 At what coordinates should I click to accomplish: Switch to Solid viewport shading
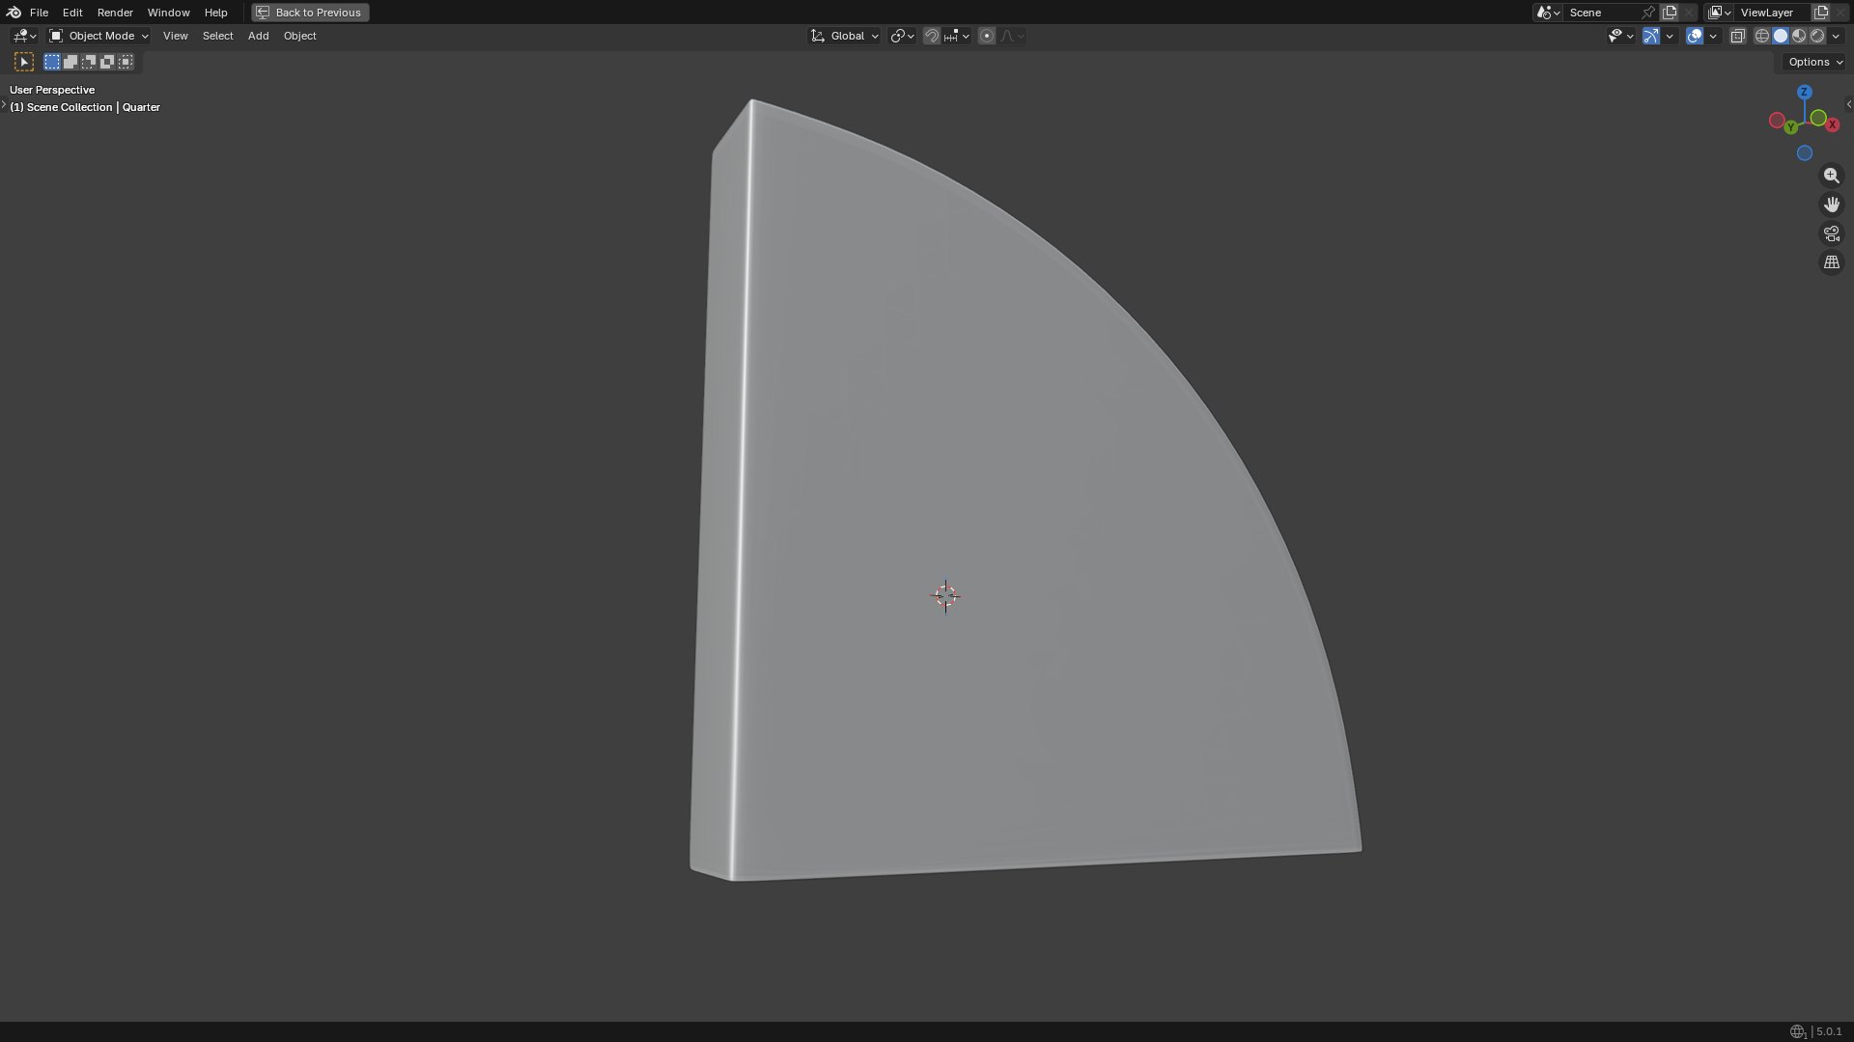pos(1781,36)
